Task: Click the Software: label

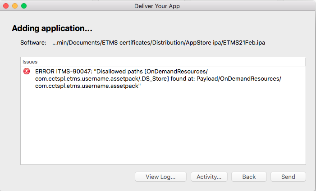Action: click(x=33, y=43)
